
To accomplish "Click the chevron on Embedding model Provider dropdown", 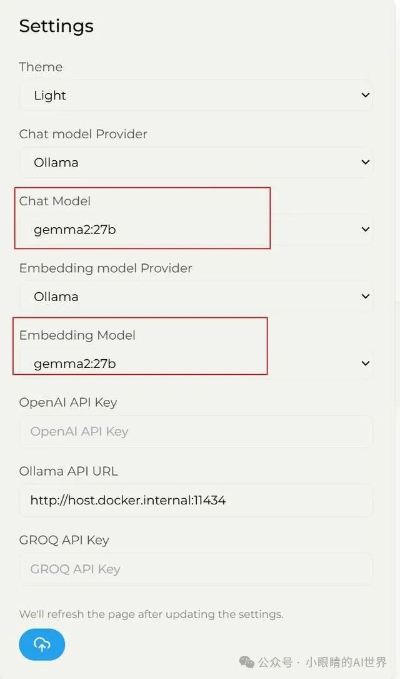I will (366, 296).
